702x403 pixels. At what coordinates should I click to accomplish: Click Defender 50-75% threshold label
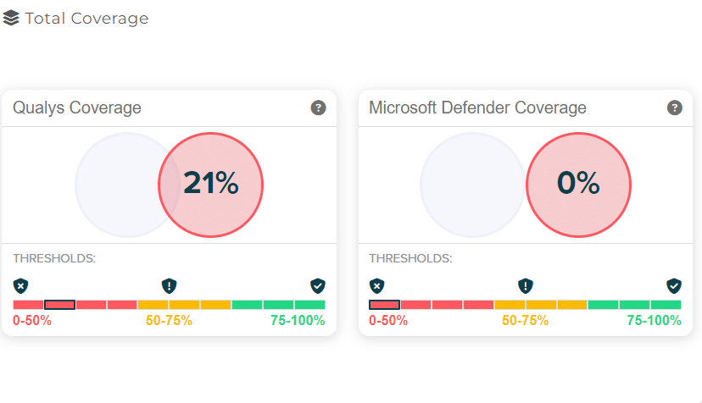tap(525, 321)
